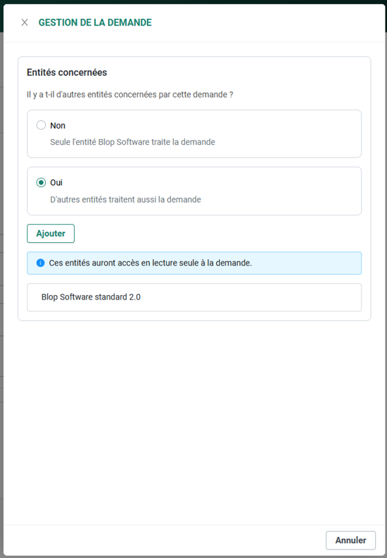
Task: Click the blank area below the entities card
Action: tap(194, 420)
